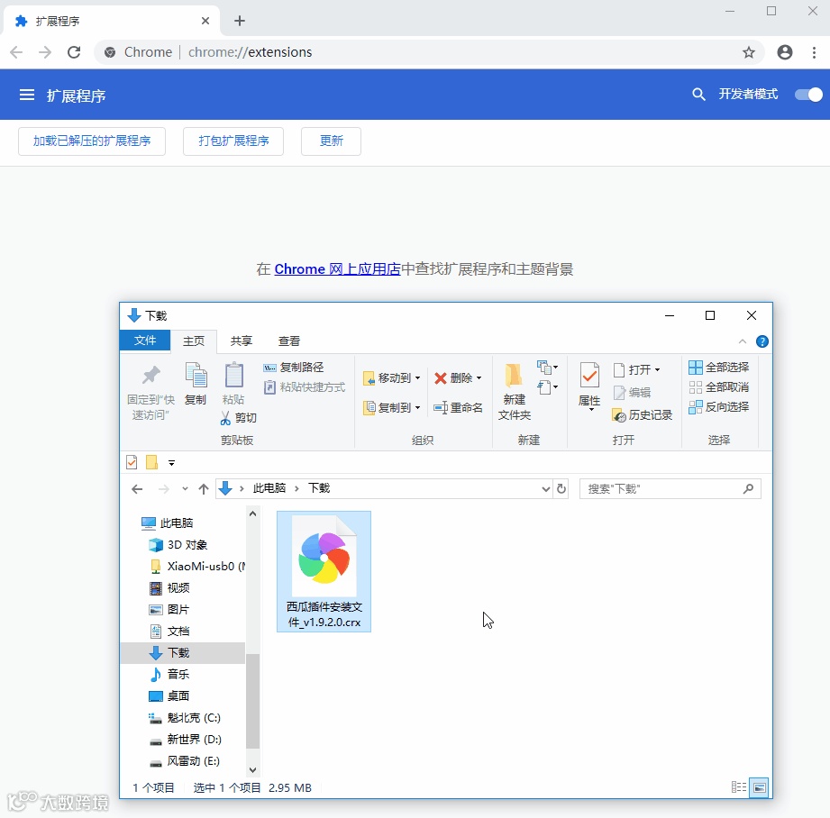830x818 pixels.
Task: Open the Chrome extensions hamburger menu
Action: [x=26, y=95]
